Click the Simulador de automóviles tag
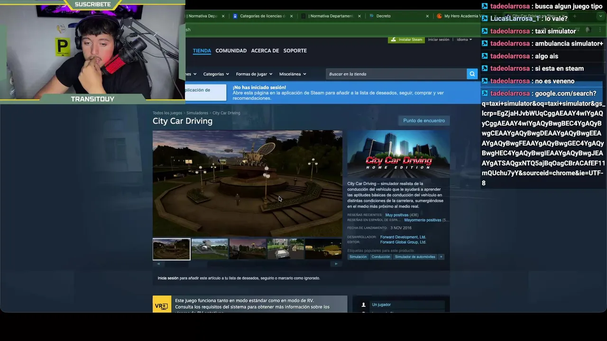This screenshot has height=341, width=607. 415,257
